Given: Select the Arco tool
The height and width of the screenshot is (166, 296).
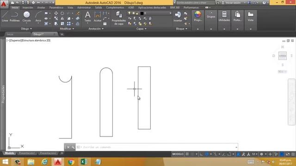Looking at the screenshot, I should (38, 17).
